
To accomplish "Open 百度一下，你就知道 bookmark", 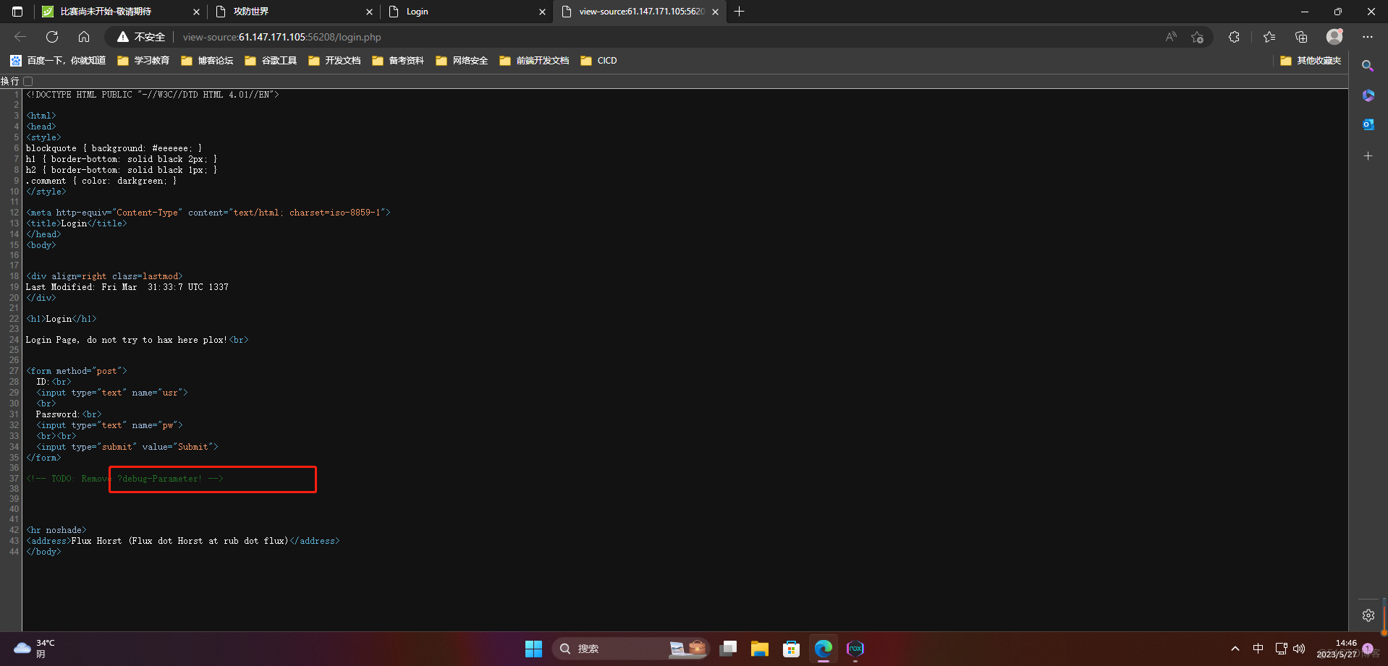I will pos(58,61).
